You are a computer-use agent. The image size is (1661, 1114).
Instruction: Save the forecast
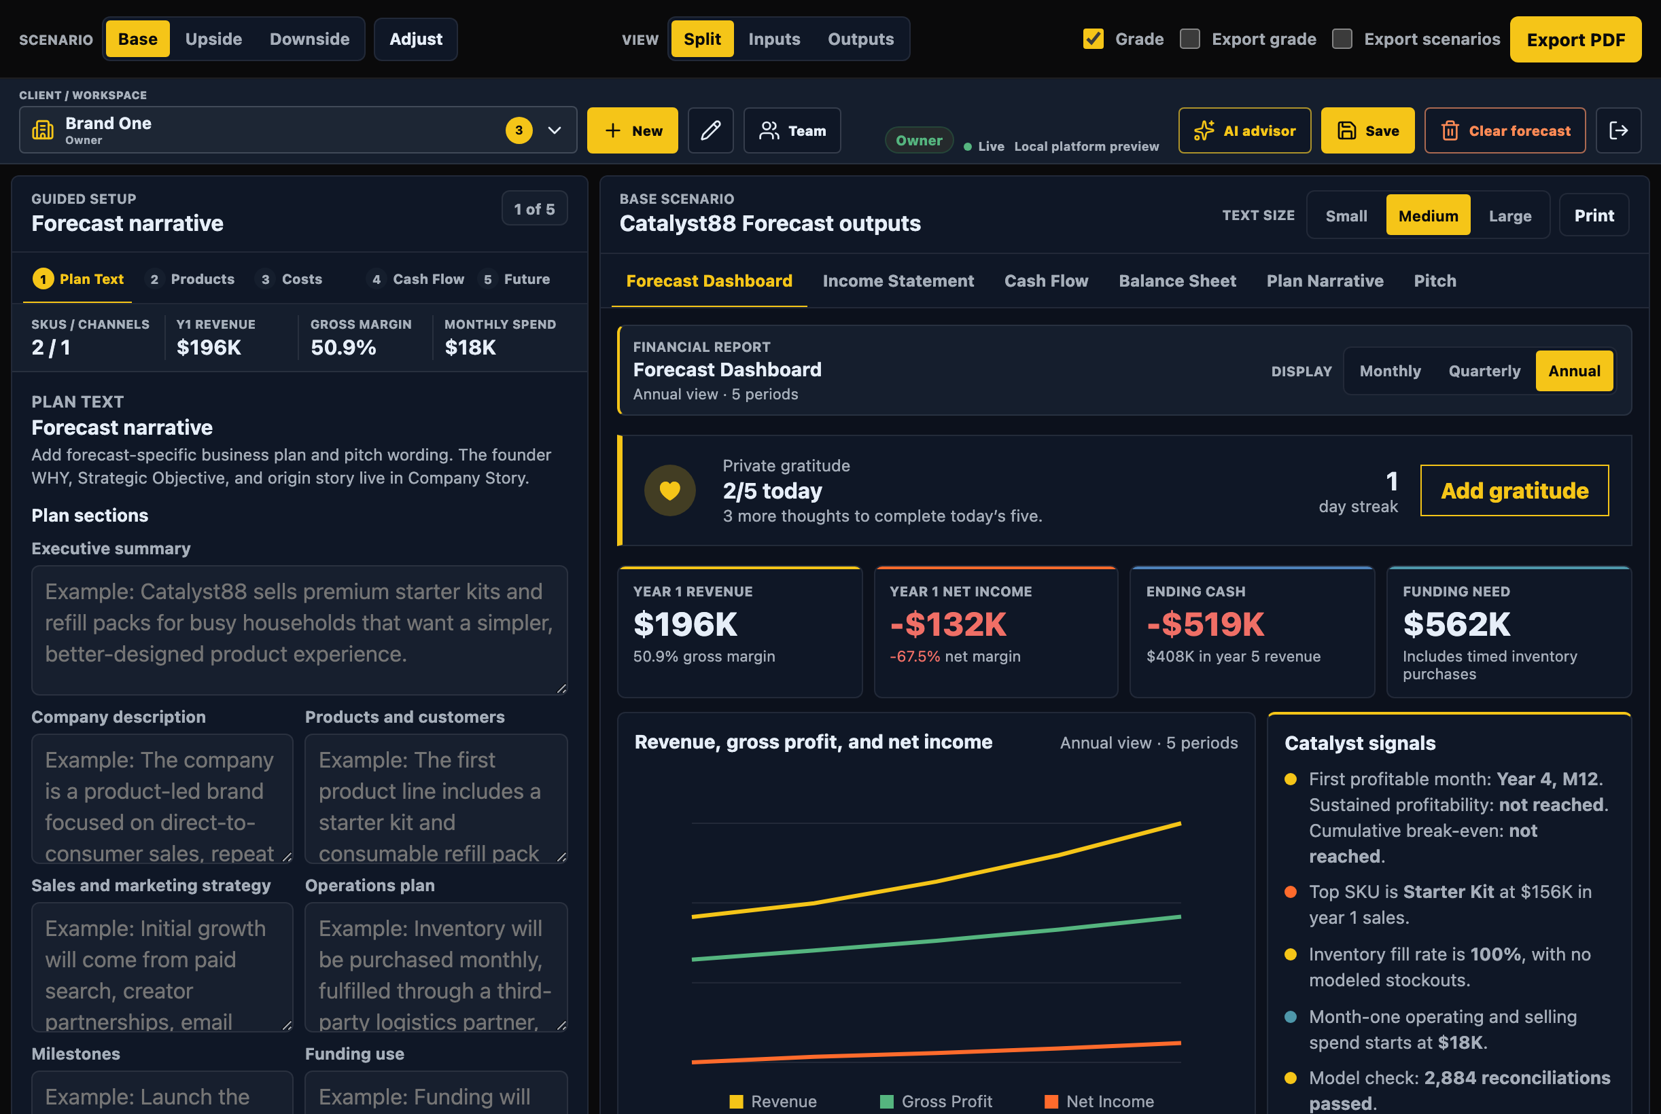click(1367, 130)
